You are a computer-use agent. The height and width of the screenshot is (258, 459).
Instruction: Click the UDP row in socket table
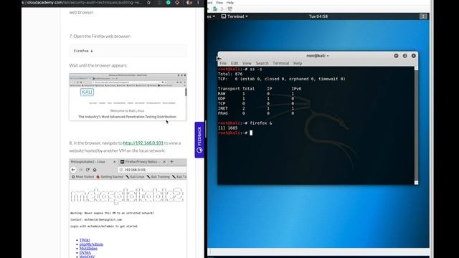pos(256,99)
